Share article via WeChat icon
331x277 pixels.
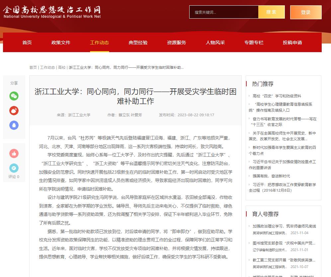click(14, 96)
